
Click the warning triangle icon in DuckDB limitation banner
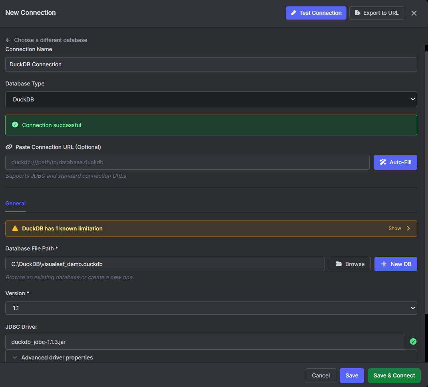15,228
